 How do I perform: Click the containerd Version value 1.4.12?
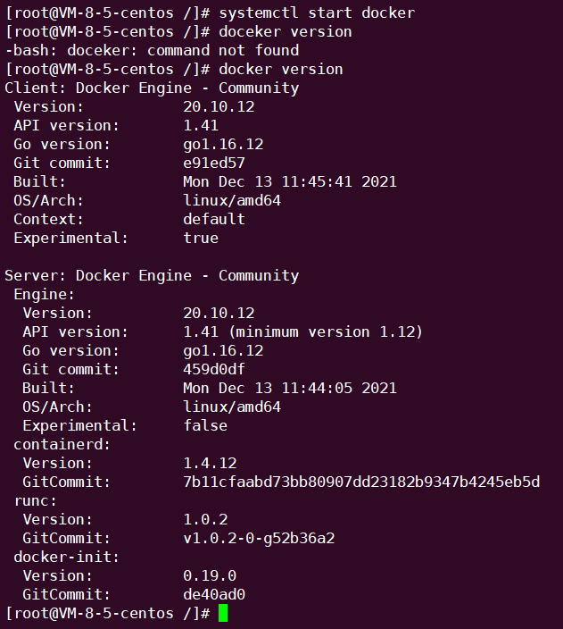(210, 463)
